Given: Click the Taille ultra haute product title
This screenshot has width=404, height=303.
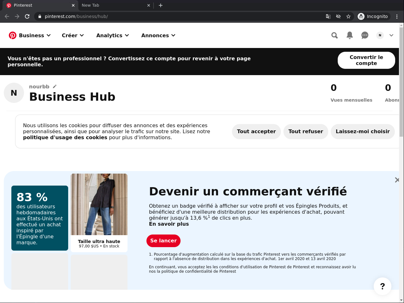Looking at the screenshot, I should (x=99, y=241).
